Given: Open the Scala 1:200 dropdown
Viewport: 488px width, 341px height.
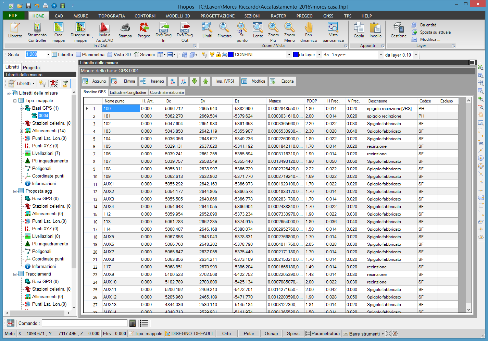Looking at the screenshot, I should pyautogui.click(x=48, y=54).
